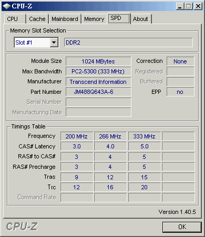The height and width of the screenshot is (237, 205).
Task: Select the 1024 MBytes module size value
Action: pyautogui.click(x=98, y=61)
